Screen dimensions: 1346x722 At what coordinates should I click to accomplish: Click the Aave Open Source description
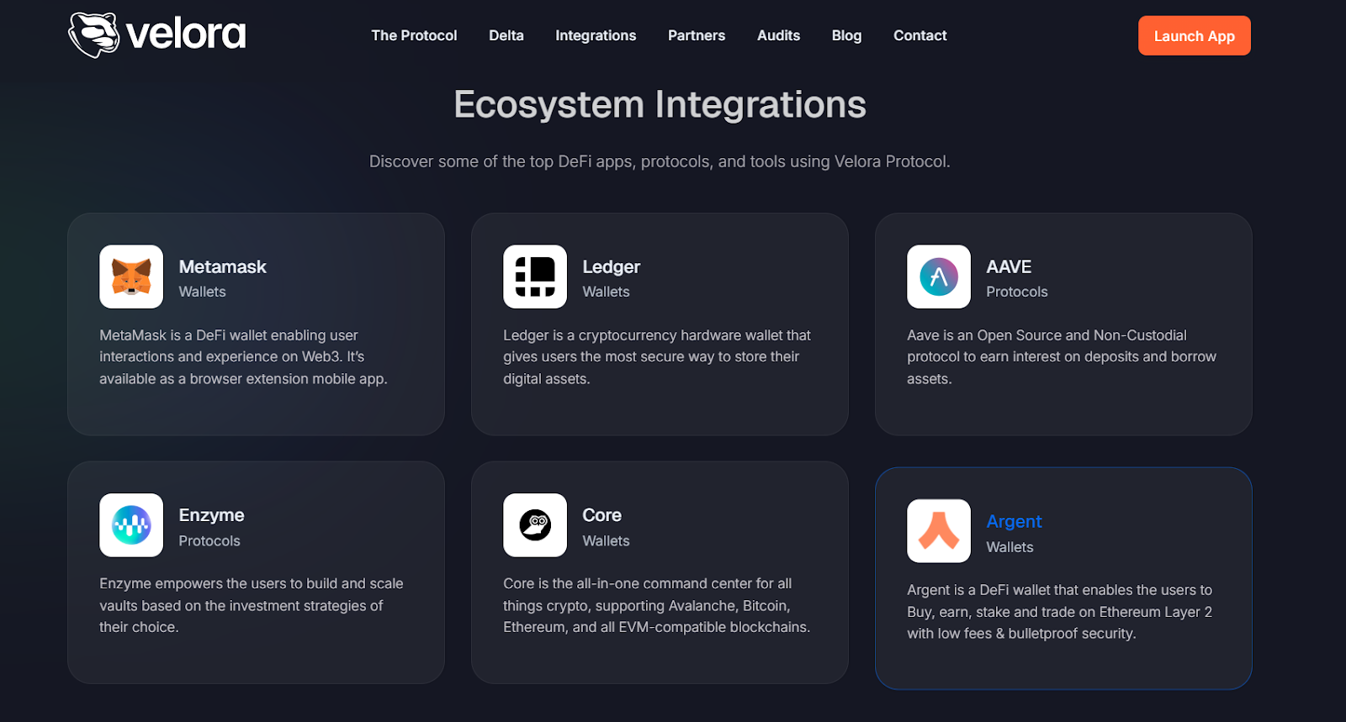(x=1062, y=357)
